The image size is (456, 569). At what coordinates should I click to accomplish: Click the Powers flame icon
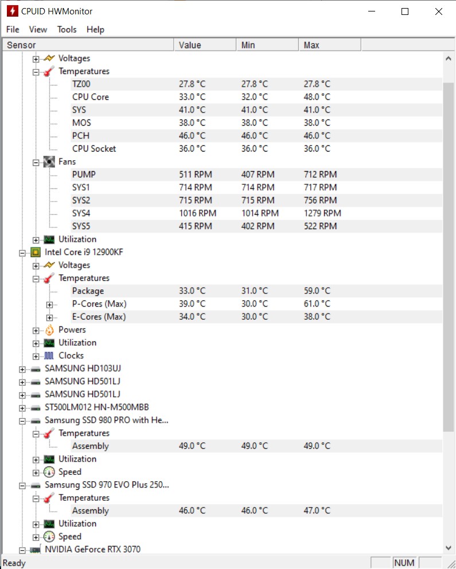point(49,330)
